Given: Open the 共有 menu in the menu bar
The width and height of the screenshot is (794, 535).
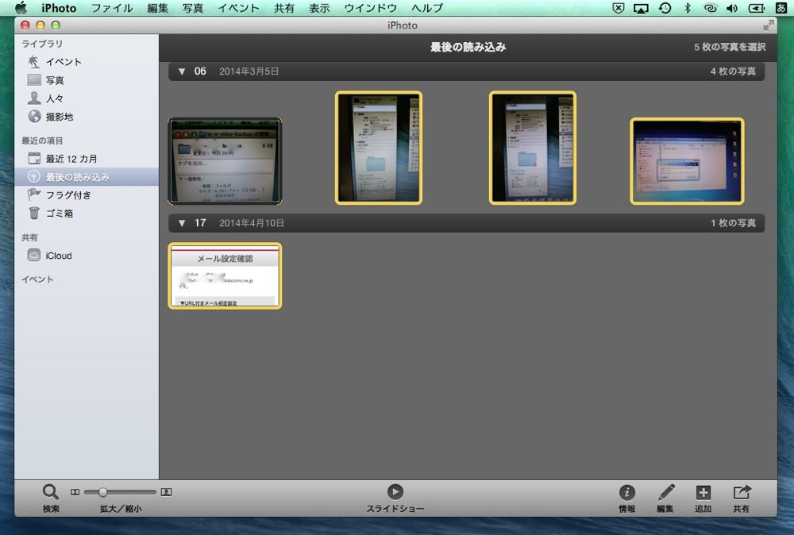Looking at the screenshot, I should [284, 8].
